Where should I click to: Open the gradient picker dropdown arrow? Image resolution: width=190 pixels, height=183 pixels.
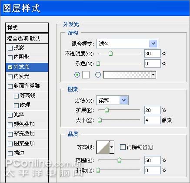click(x=153, y=75)
